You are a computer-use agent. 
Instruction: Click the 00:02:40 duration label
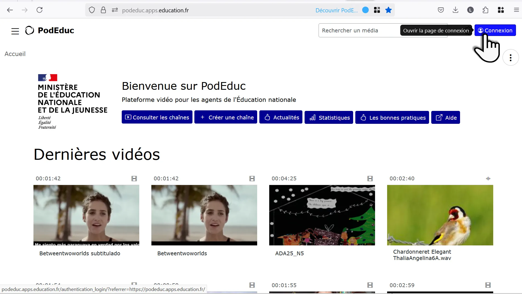402,178
